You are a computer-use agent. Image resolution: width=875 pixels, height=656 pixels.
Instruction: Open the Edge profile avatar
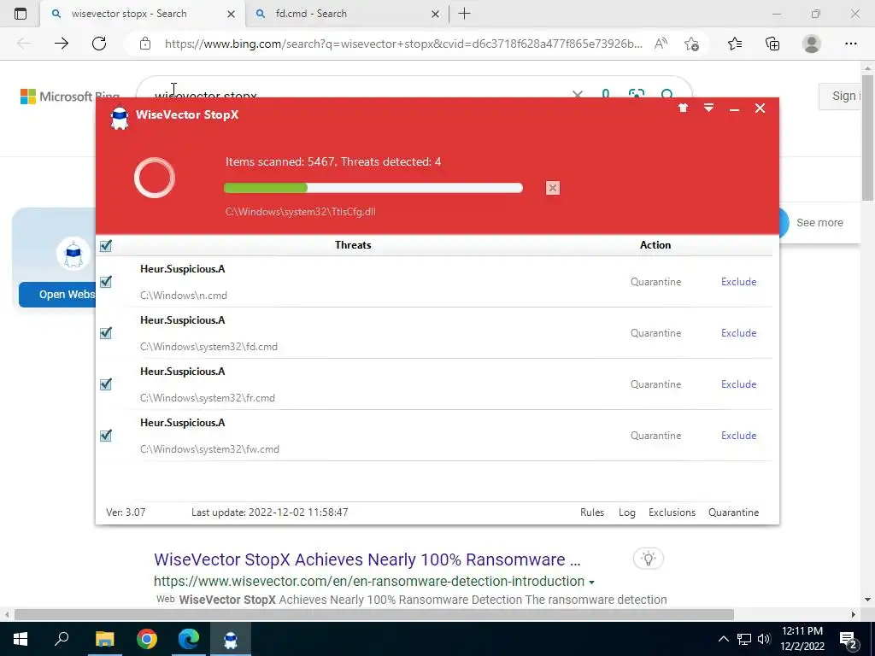[x=812, y=44]
